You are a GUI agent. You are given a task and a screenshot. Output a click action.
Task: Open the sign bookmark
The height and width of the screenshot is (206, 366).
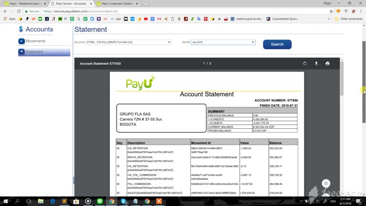pos(116,19)
